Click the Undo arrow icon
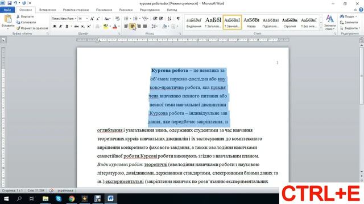 pos(15,3)
